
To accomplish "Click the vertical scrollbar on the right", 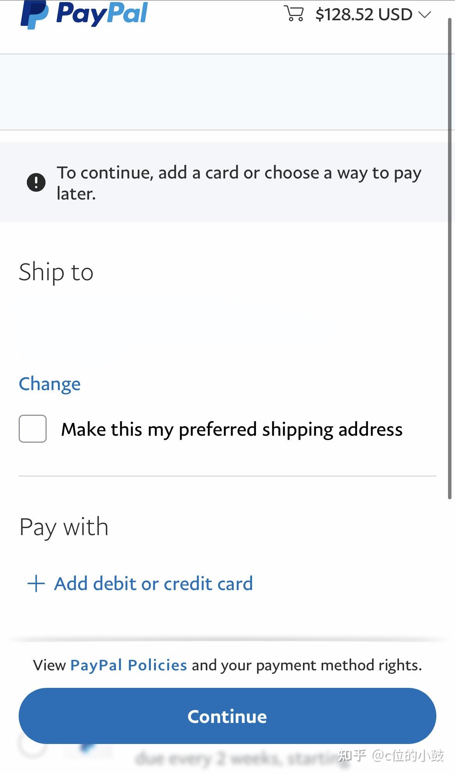I will (x=450, y=257).
